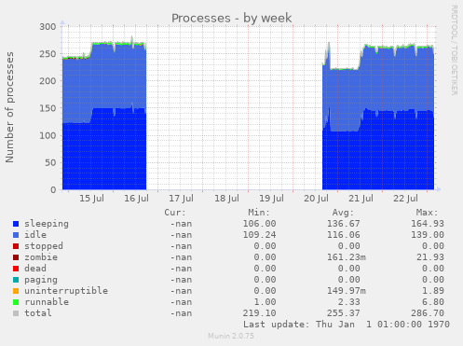Click sleeping minimum value 106.00
Viewport: 463px width, 346px height.
coord(259,224)
